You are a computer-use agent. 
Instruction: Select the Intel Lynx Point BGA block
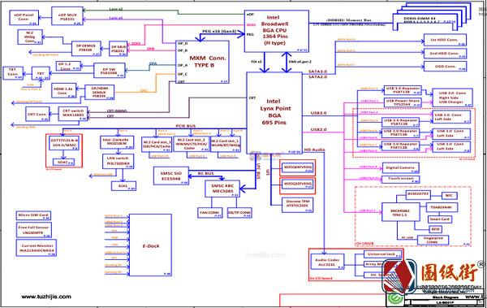(x=274, y=113)
